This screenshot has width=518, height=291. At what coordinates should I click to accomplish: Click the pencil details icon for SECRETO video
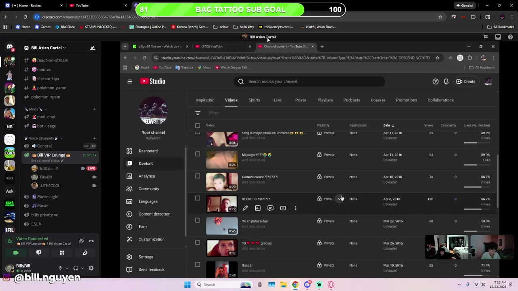pos(245,208)
